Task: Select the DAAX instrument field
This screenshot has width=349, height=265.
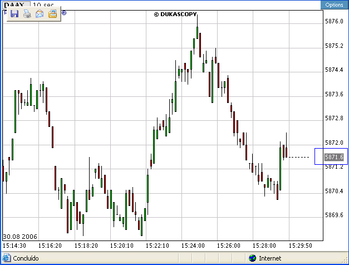Action: [x=17, y=4]
